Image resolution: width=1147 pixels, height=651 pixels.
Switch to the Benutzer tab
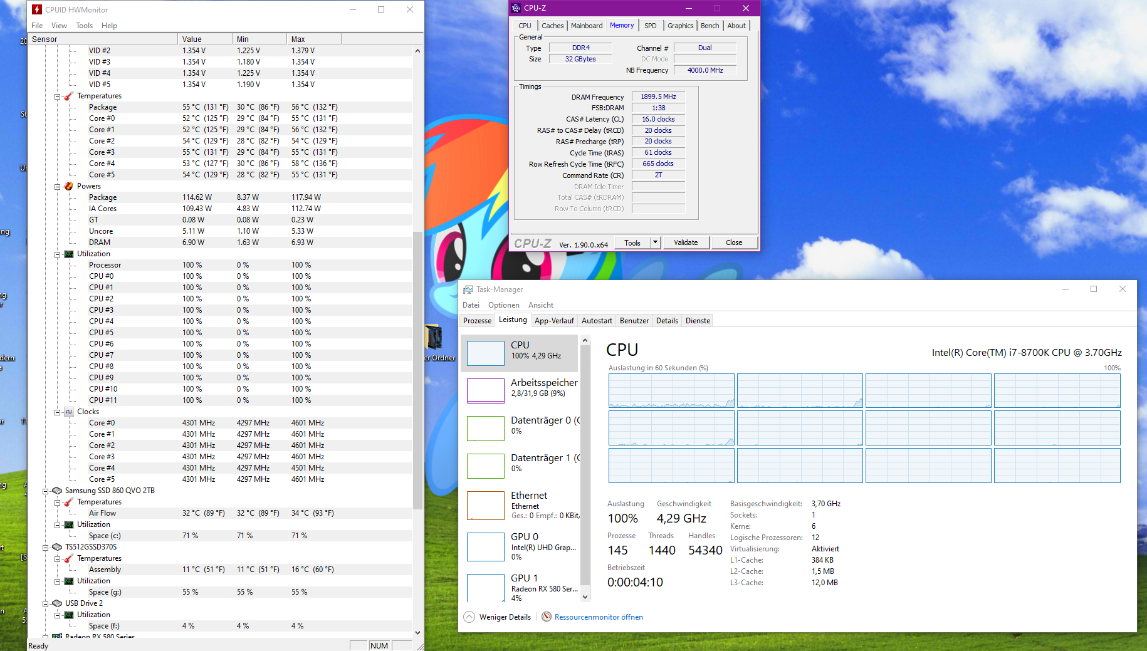pyautogui.click(x=634, y=321)
